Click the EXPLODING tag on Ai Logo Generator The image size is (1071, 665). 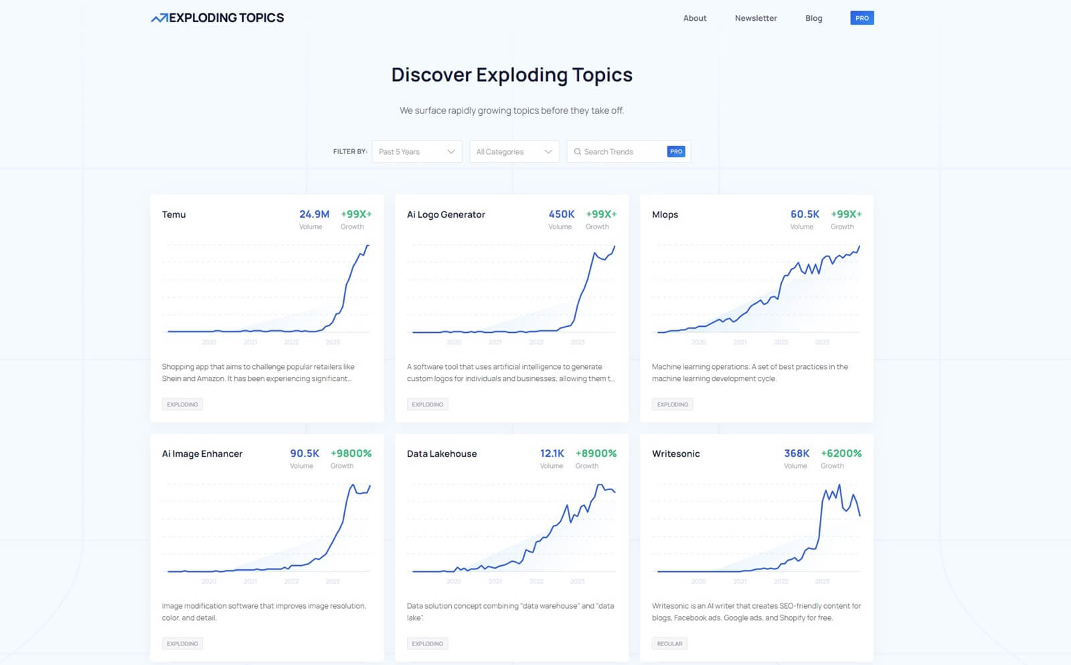(427, 404)
